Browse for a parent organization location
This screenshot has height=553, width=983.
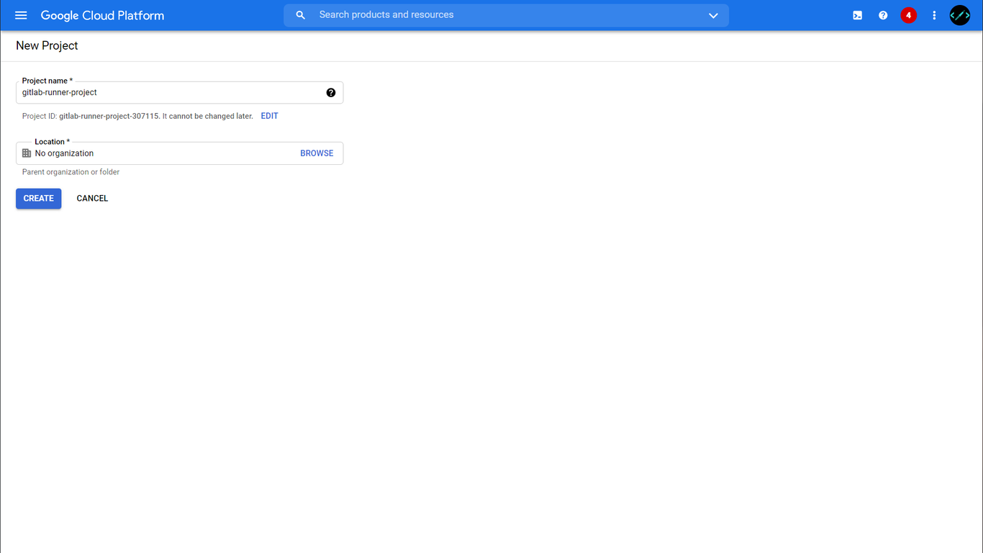[x=317, y=153]
